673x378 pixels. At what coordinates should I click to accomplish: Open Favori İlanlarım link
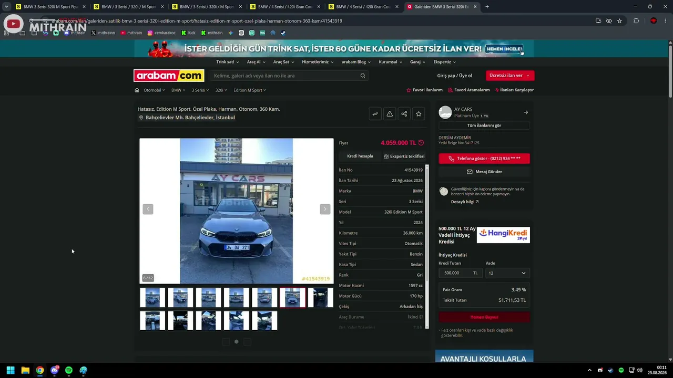click(424, 90)
